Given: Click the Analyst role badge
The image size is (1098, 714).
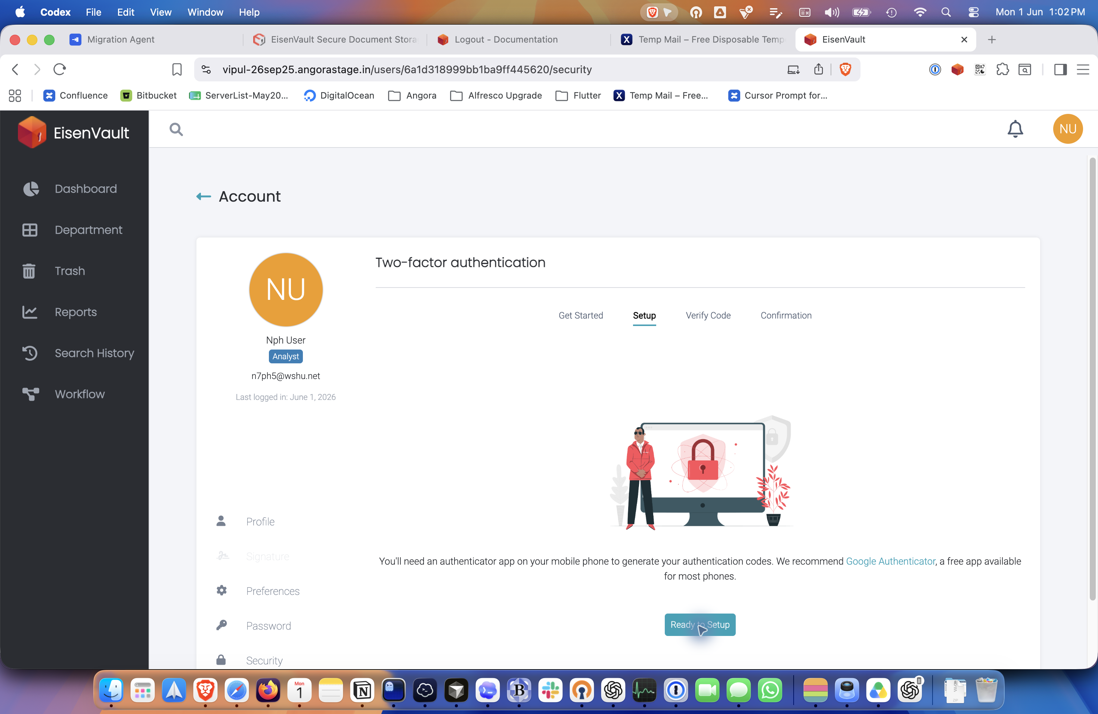Looking at the screenshot, I should [286, 357].
